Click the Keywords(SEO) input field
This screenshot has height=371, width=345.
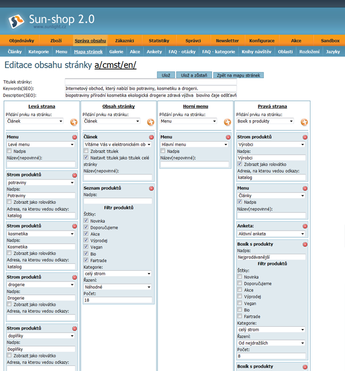tap(151, 88)
